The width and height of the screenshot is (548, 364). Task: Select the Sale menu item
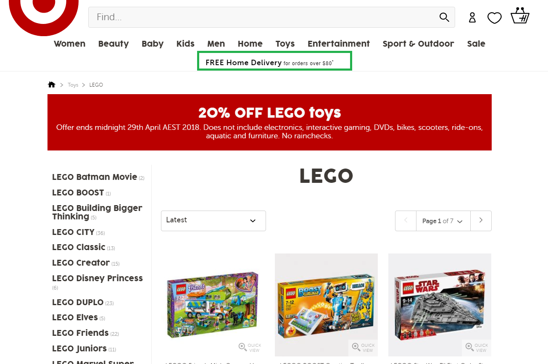tap(476, 44)
